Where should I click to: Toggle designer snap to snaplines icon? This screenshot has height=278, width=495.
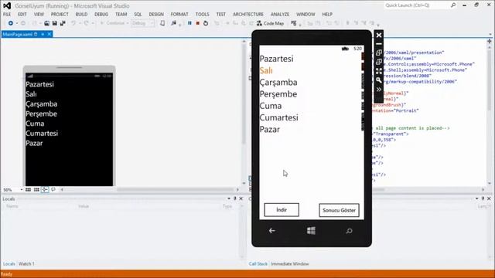click(x=45, y=189)
